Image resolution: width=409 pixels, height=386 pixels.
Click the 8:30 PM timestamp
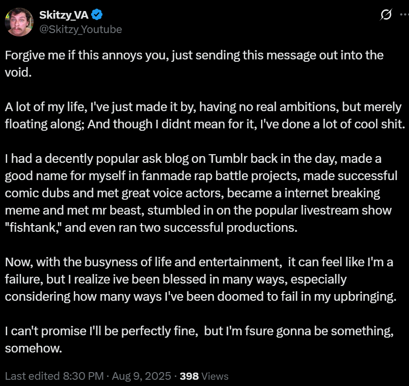[x=83, y=376]
